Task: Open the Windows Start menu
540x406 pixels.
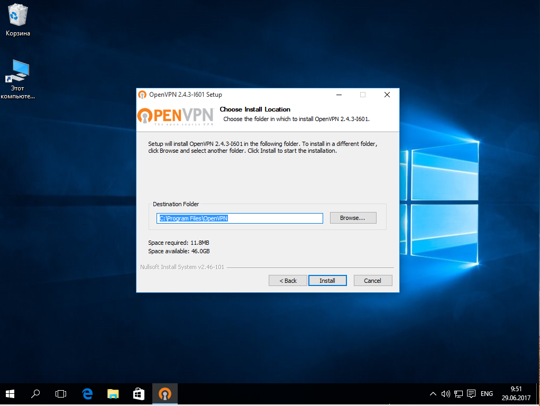Action: point(10,394)
